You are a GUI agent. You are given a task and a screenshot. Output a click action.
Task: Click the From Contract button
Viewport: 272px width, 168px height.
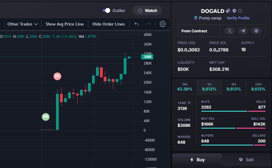(x=199, y=31)
